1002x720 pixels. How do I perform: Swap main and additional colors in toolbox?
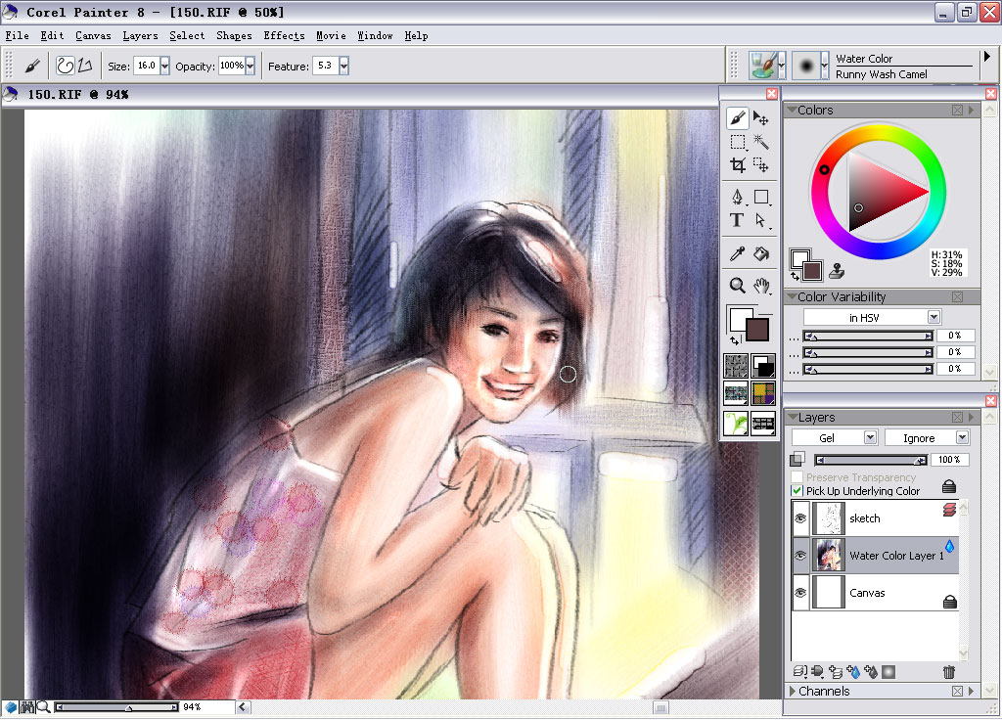[735, 340]
